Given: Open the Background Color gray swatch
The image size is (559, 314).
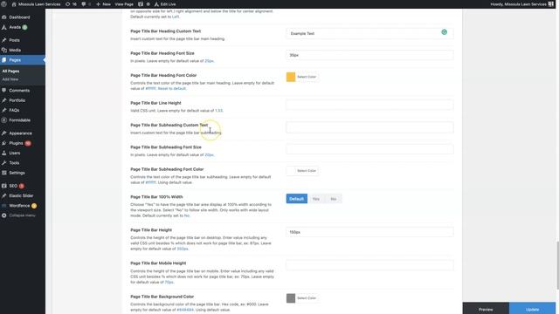Looking at the screenshot, I should click(x=291, y=298).
